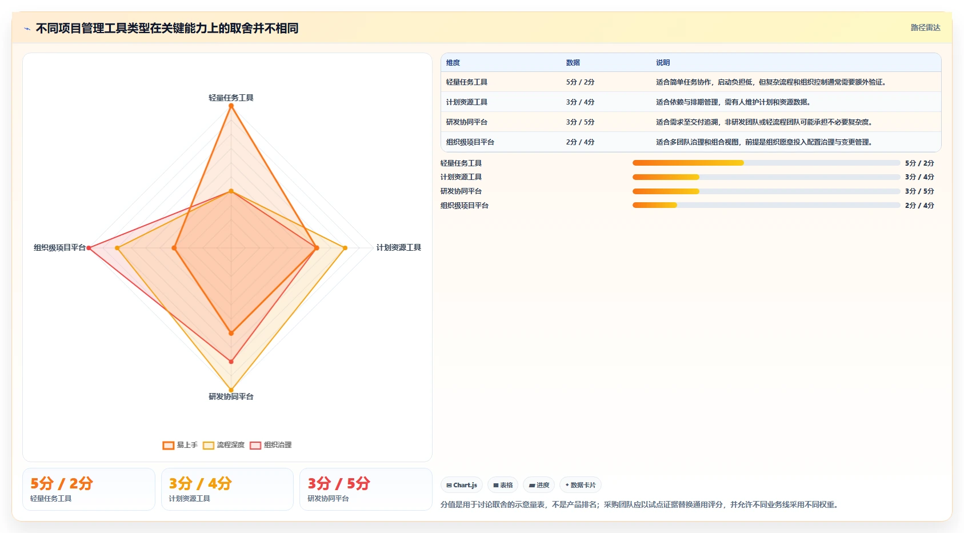This screenshot has width=964, height=533.
Task: Click 研发协同平台 cell in the table
Action: (467, 122)
